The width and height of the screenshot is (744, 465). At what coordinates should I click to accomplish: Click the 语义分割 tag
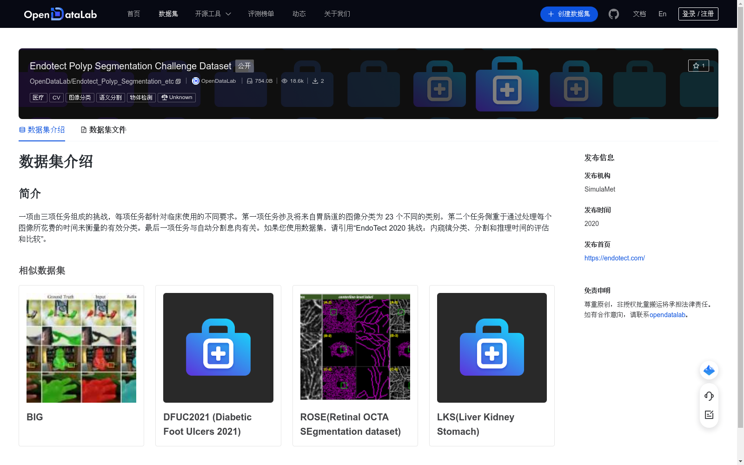(111, 98)
